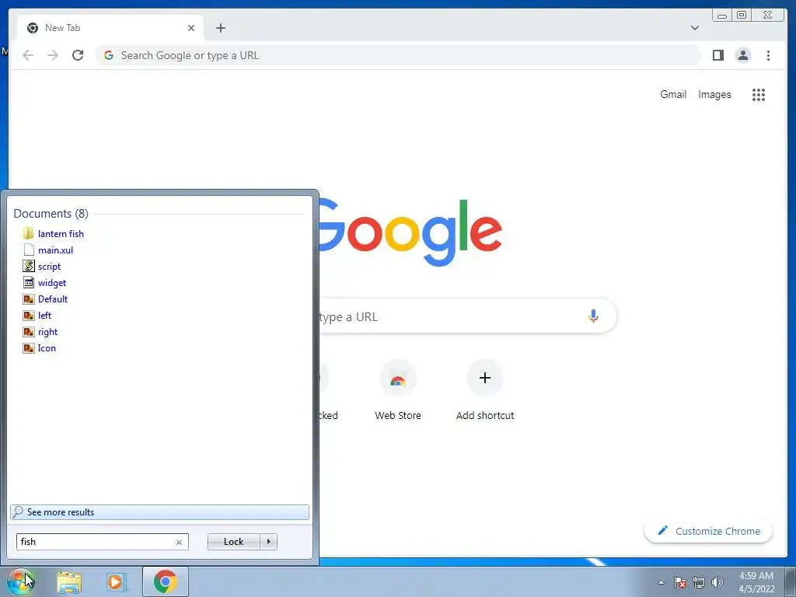Open the Chrome profile avatar
796x597 pixels.
pos(743,55)
